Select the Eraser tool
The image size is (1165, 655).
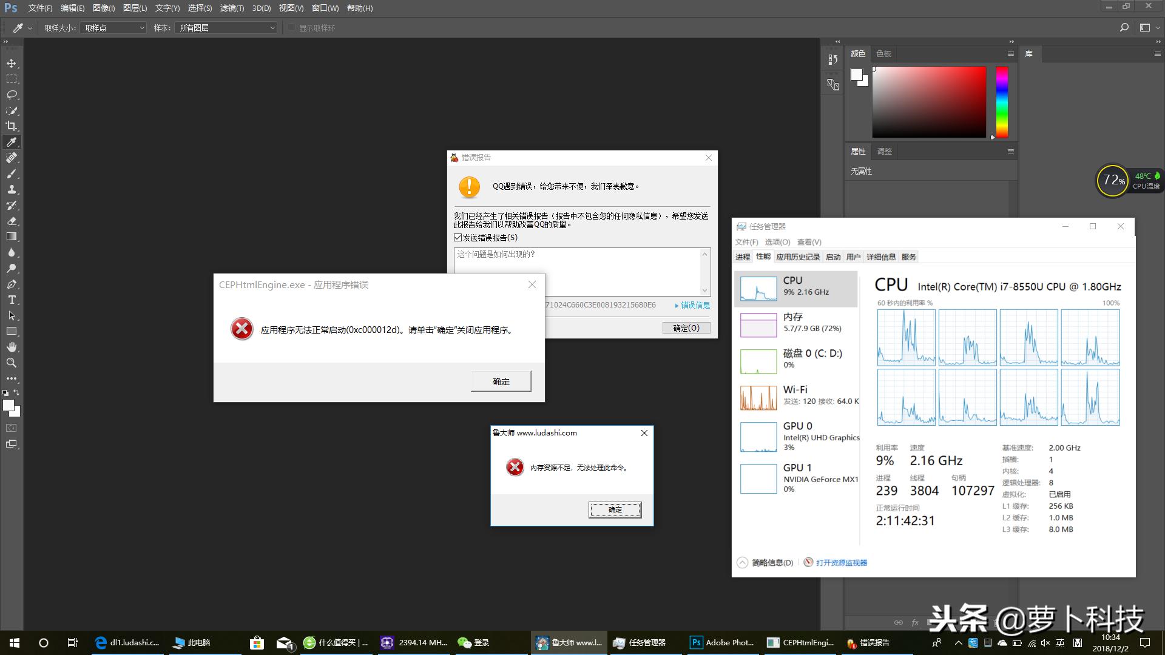[12, 221]
